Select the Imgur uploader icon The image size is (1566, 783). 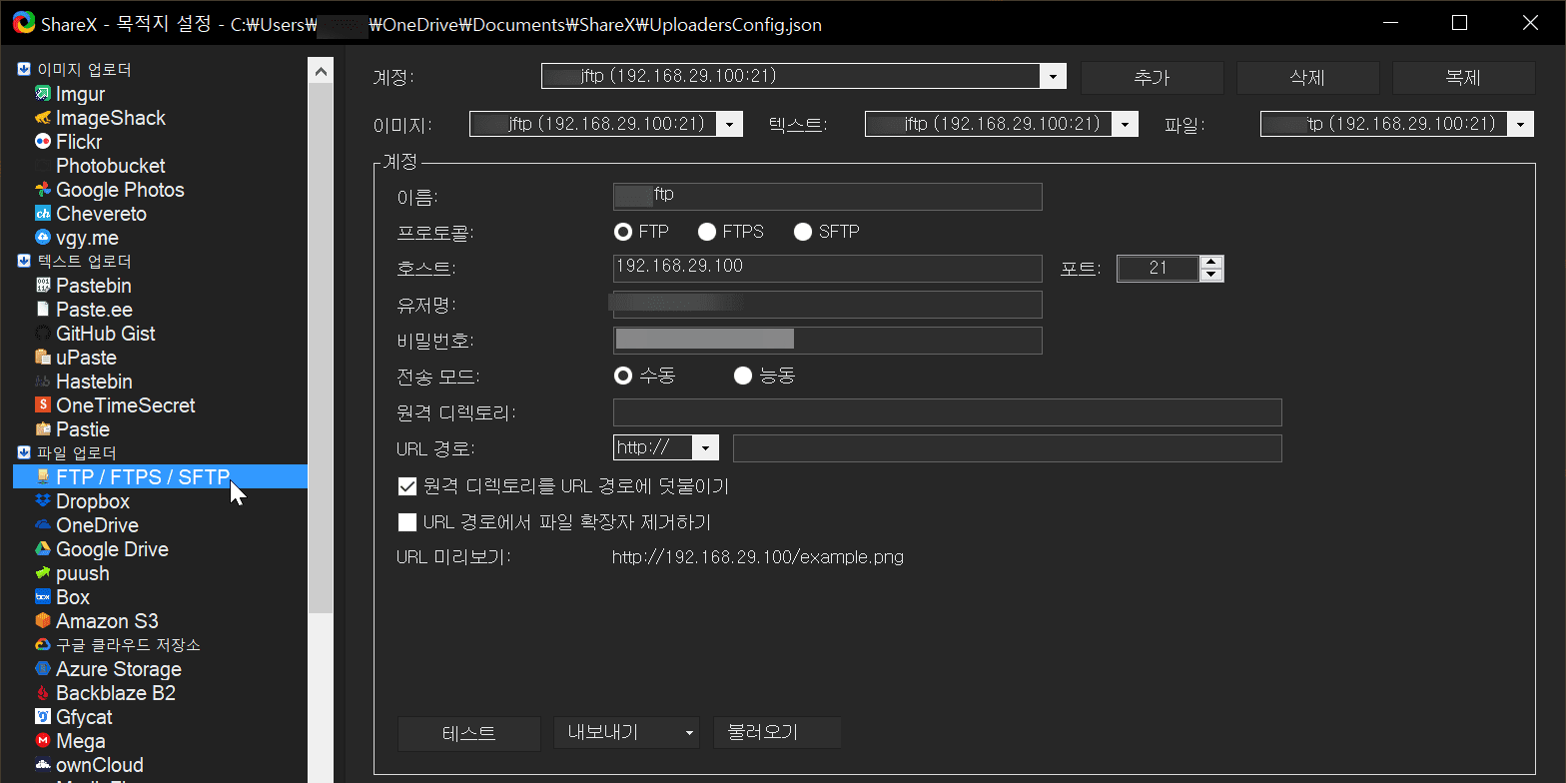(43, 94)
